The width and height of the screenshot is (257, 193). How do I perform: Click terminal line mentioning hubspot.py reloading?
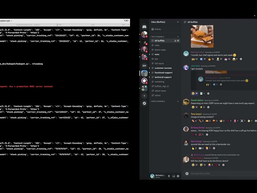(21, 64)
